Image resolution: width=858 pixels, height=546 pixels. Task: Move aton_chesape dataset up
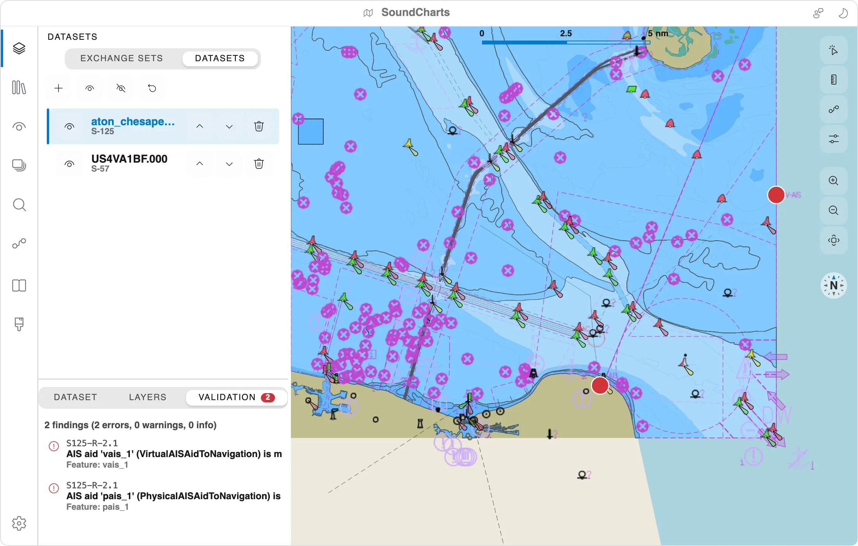[200, 126]
